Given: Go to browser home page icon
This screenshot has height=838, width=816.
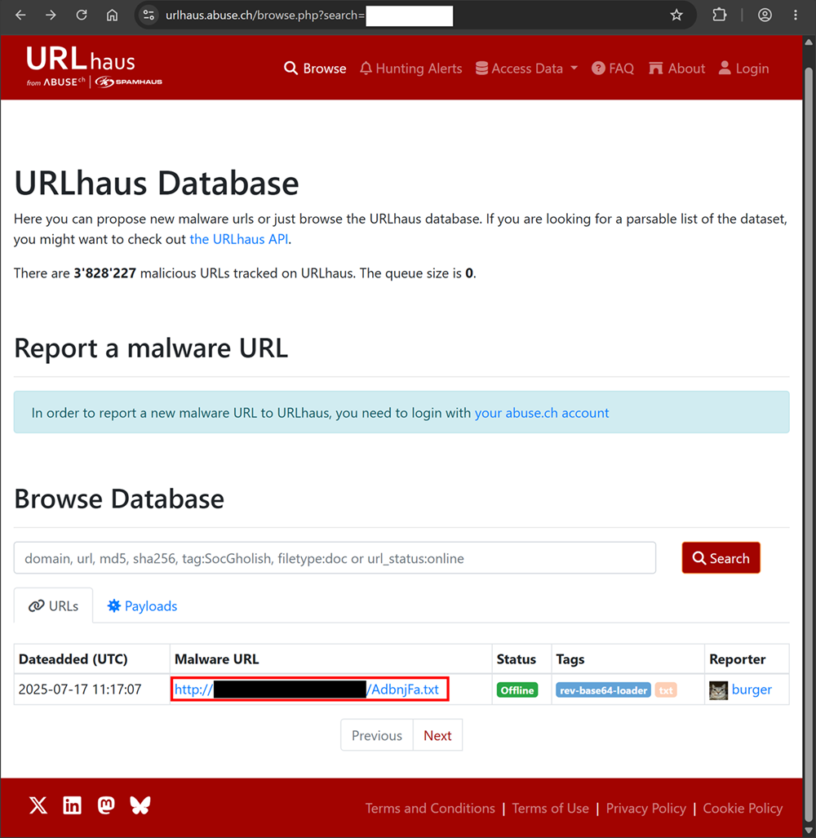Looking at the screenshot, I should coord(112,15).
